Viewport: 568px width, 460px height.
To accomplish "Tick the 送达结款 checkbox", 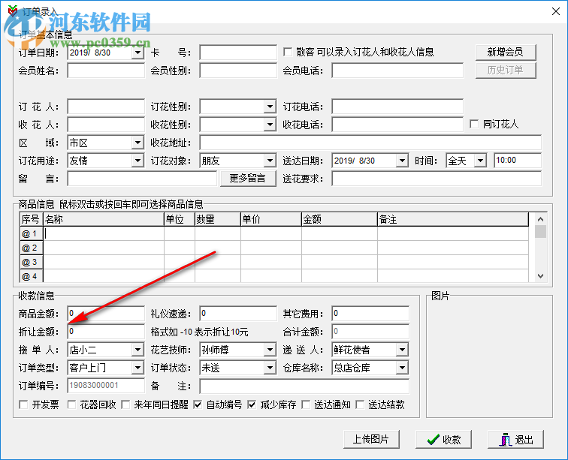I will (x=360, y=404).
